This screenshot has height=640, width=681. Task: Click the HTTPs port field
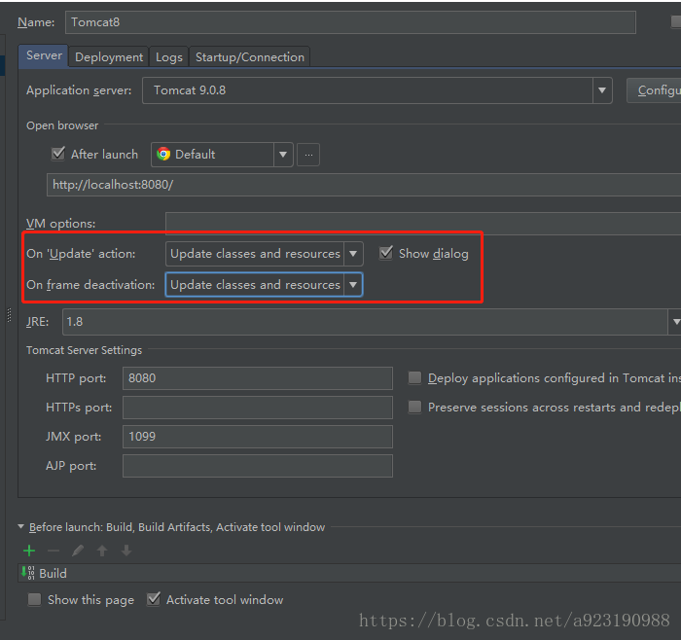258,408
